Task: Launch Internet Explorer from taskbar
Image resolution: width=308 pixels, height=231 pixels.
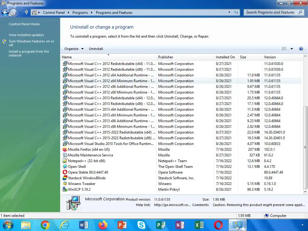Action: pyautogui.click(x=64, y=225)
